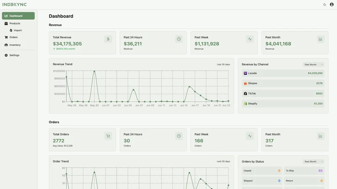Click the Last 30 days label on Revenue Trend
337x189 pixels.
click(223, 64)
